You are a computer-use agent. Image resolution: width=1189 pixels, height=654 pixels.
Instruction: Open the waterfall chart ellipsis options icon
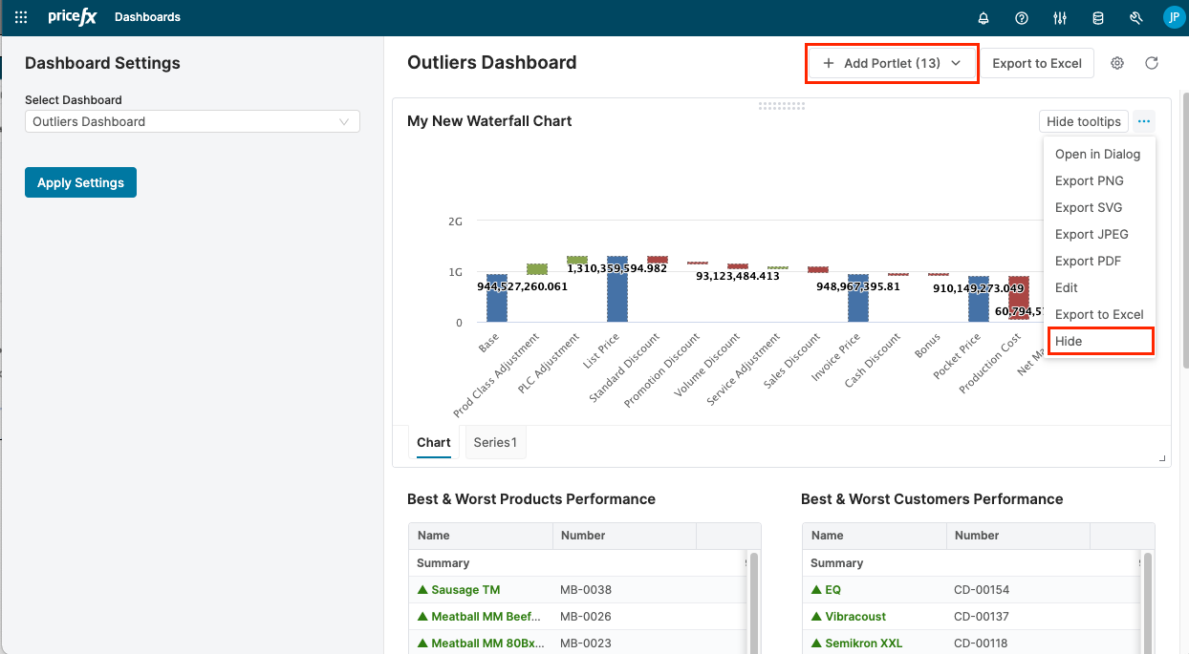(x=1143, y=121)
